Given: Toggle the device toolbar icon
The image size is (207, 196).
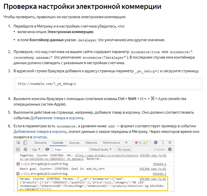Looking at the screenshot, I should click(25, 143).
